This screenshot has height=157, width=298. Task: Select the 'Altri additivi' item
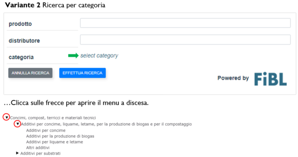[x=38, y=148]
